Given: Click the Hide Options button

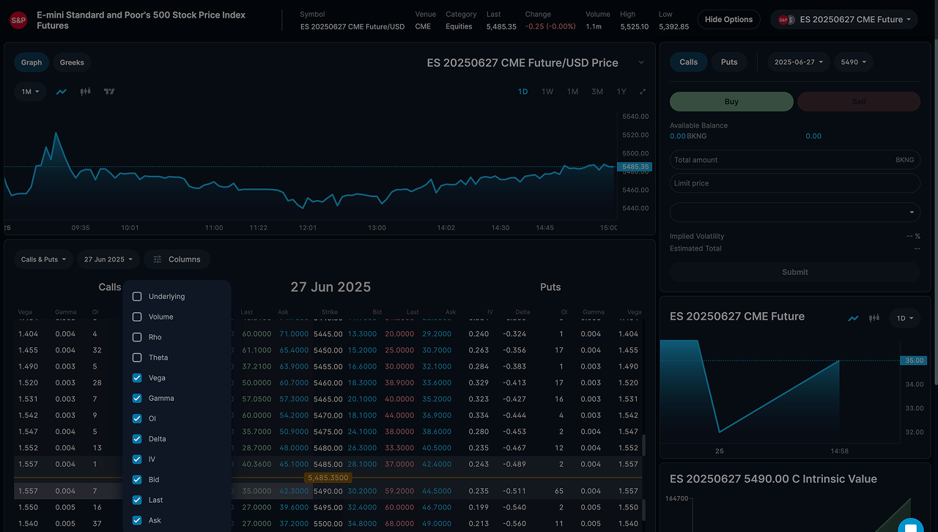Looking at the screenshot, I should pyautogui.click(x=728, y=19).
